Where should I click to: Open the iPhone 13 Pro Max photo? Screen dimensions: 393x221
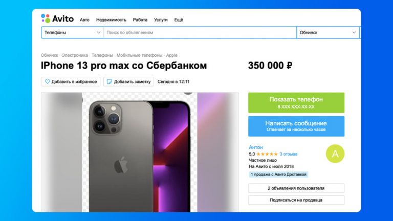click(140, 152)
